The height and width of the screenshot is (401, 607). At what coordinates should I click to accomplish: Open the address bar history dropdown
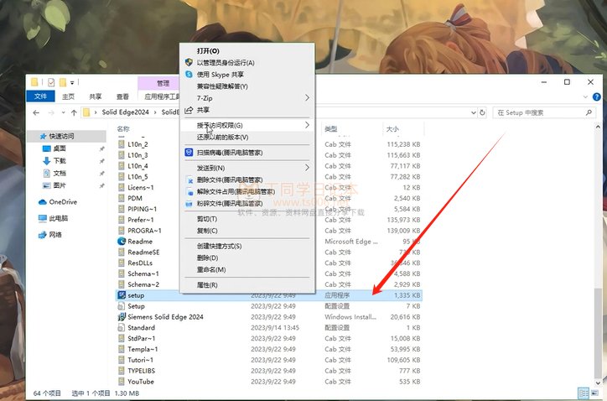tap(474, 112)
